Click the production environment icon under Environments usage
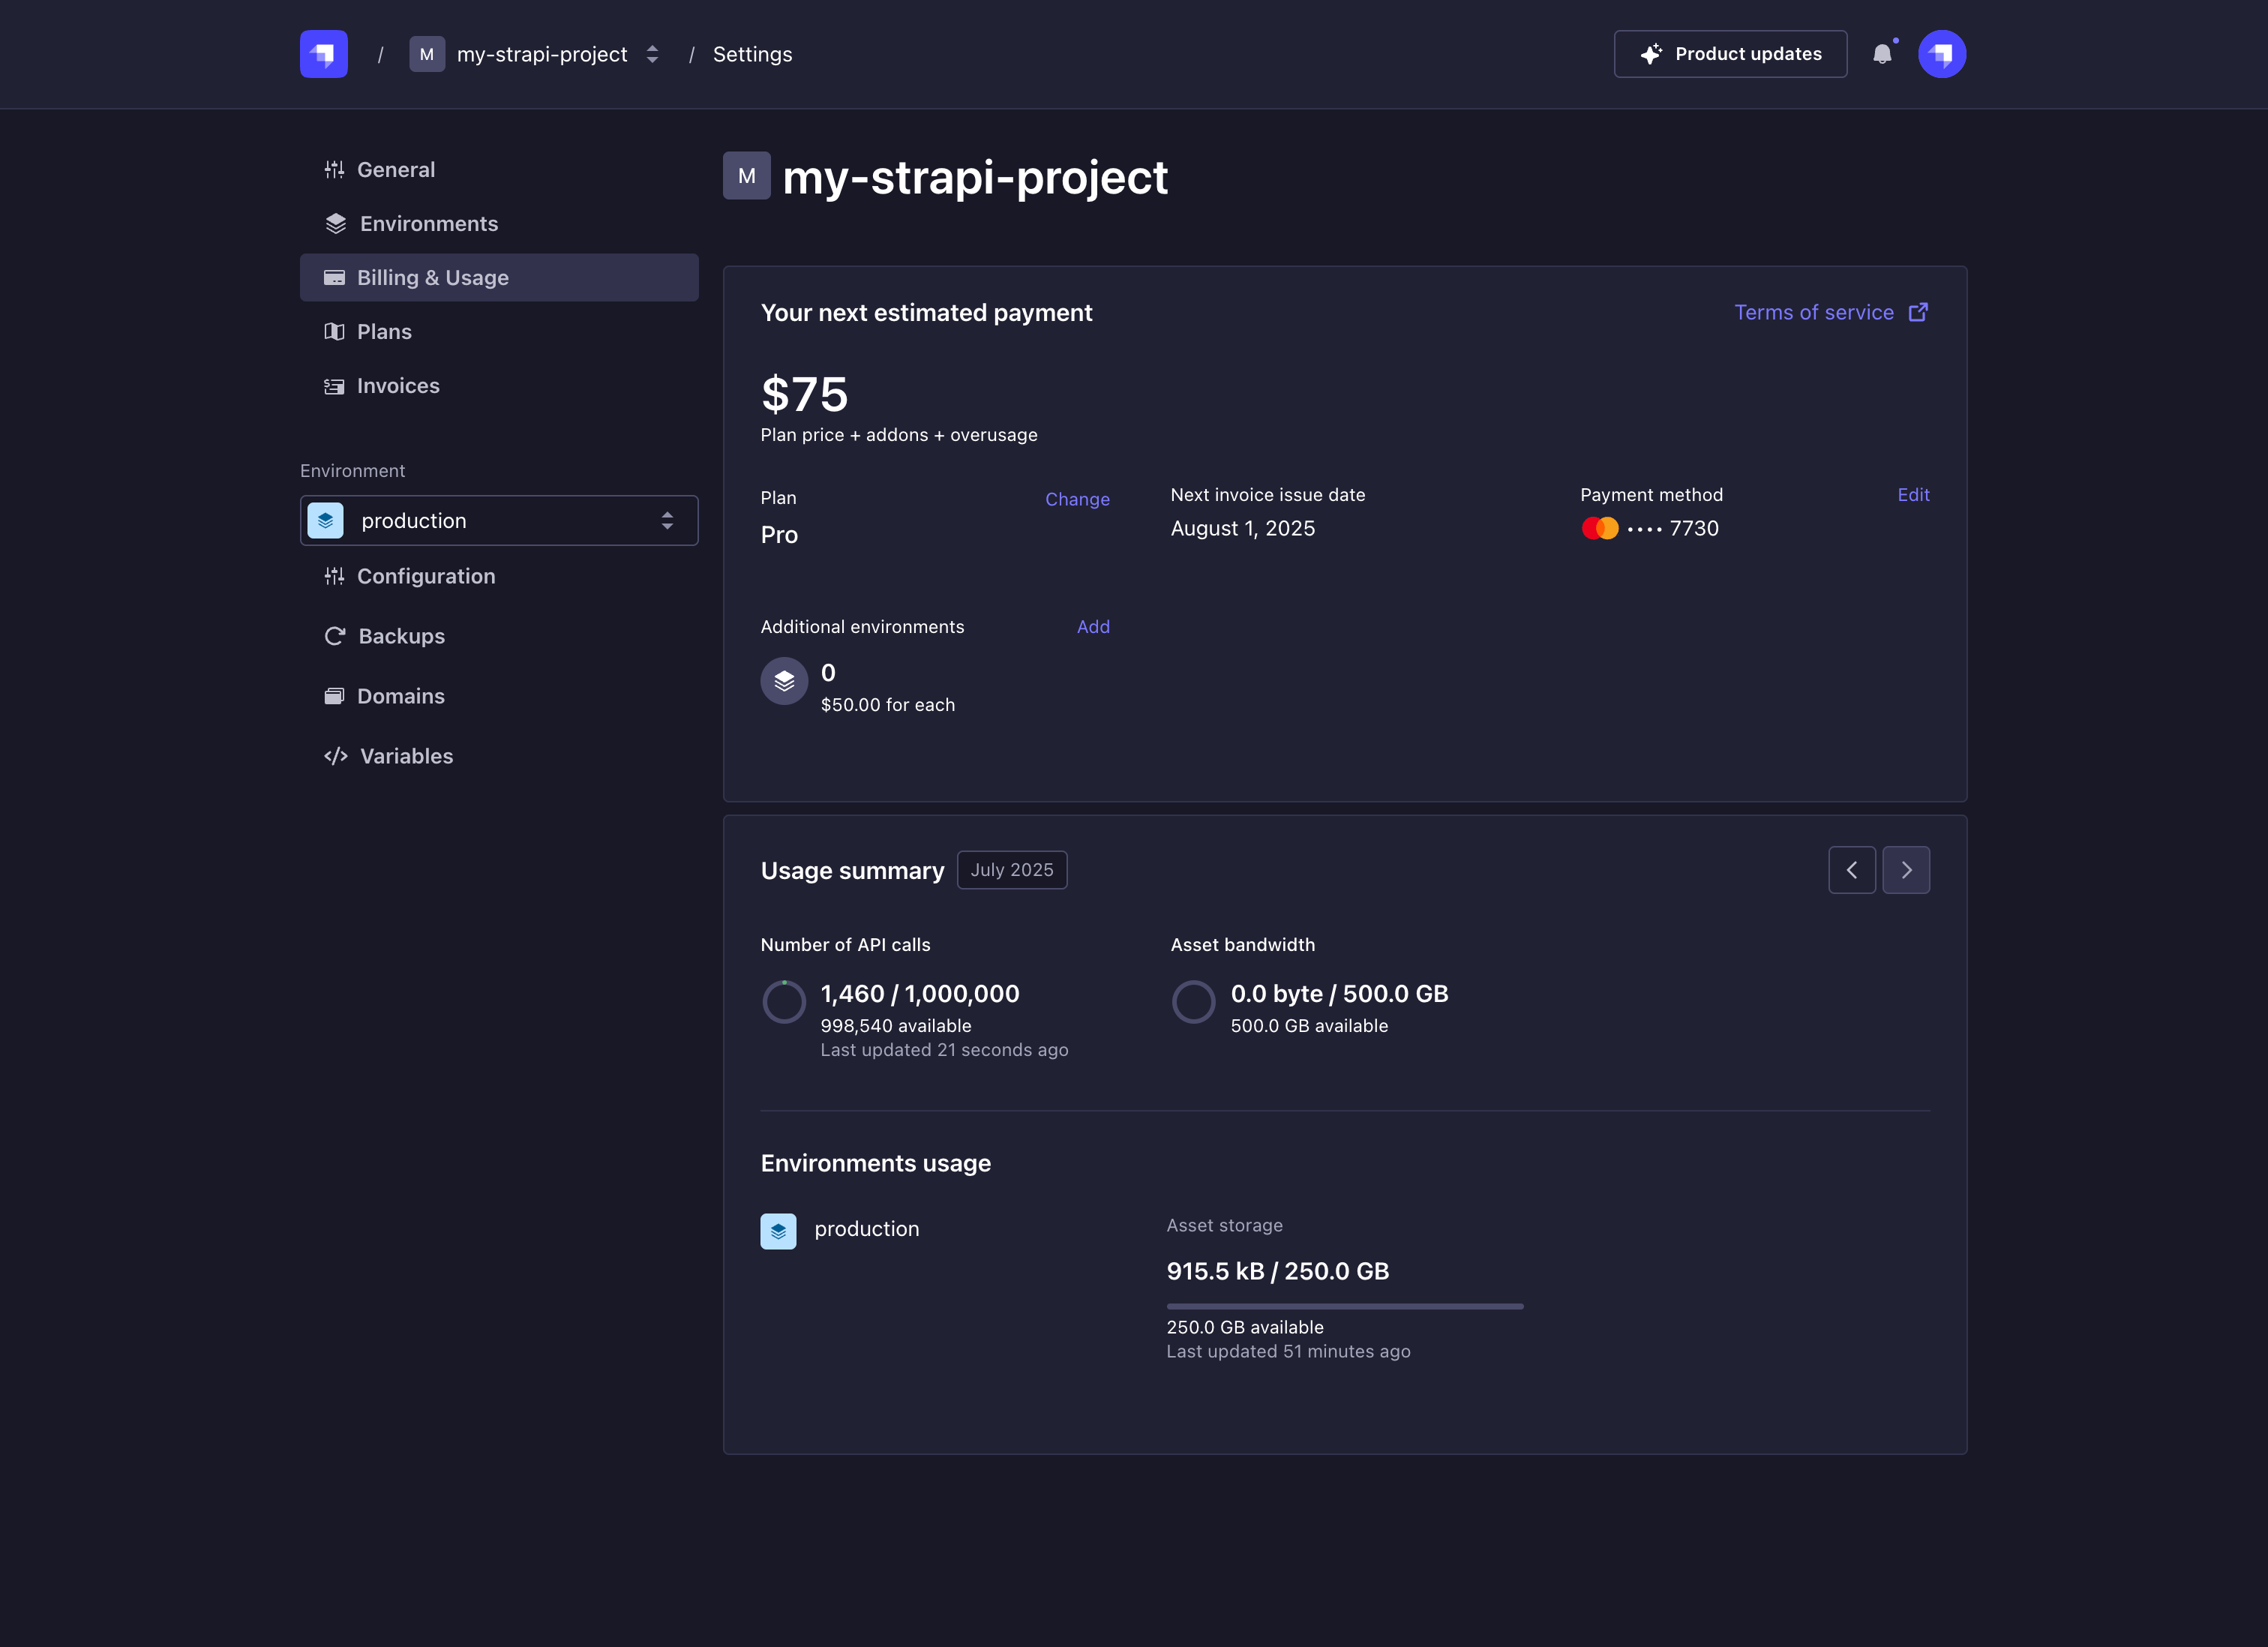 coord(778,1231)
